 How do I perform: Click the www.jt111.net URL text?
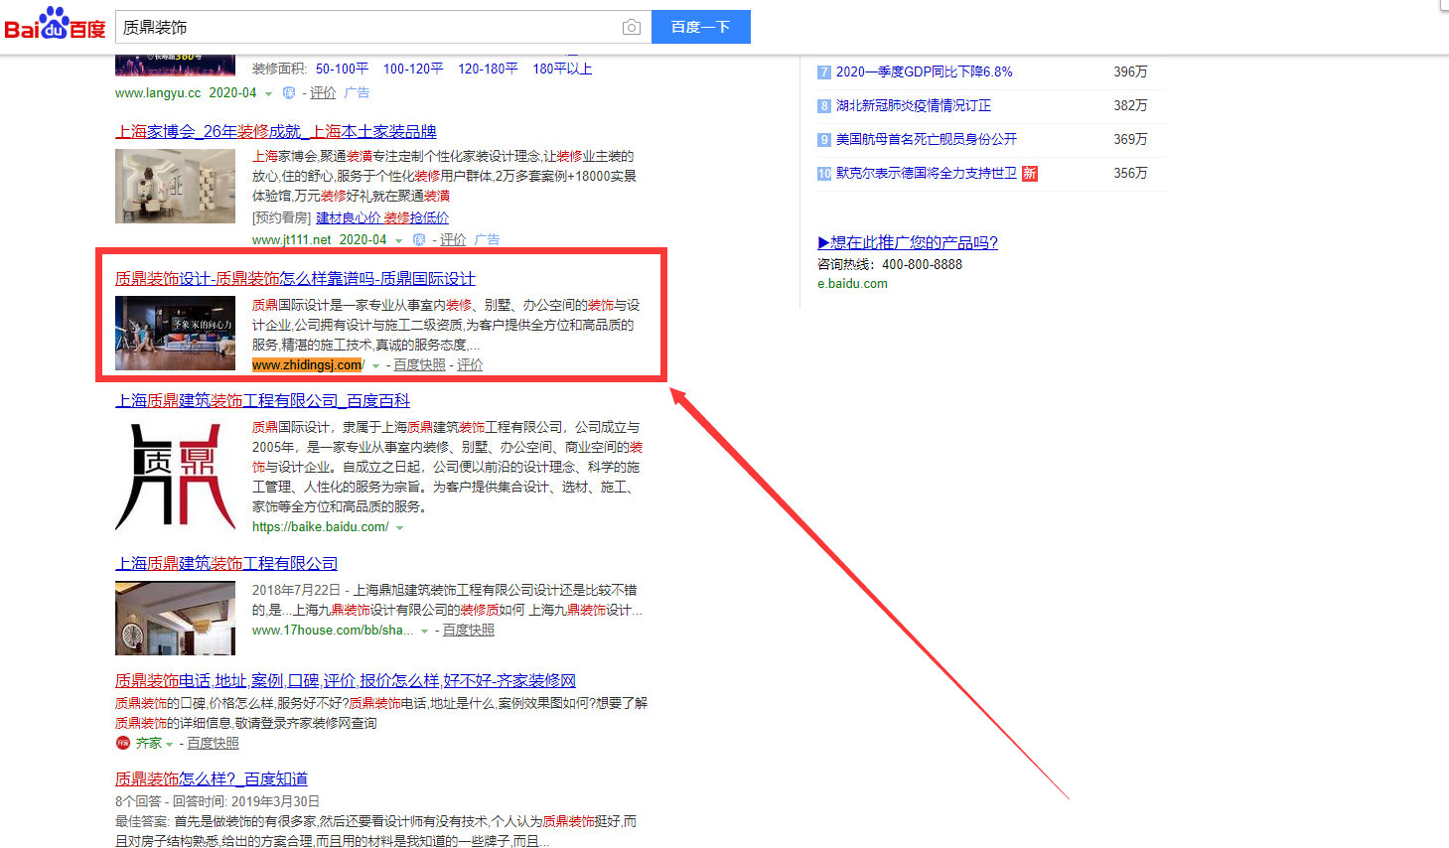(292, 240)
